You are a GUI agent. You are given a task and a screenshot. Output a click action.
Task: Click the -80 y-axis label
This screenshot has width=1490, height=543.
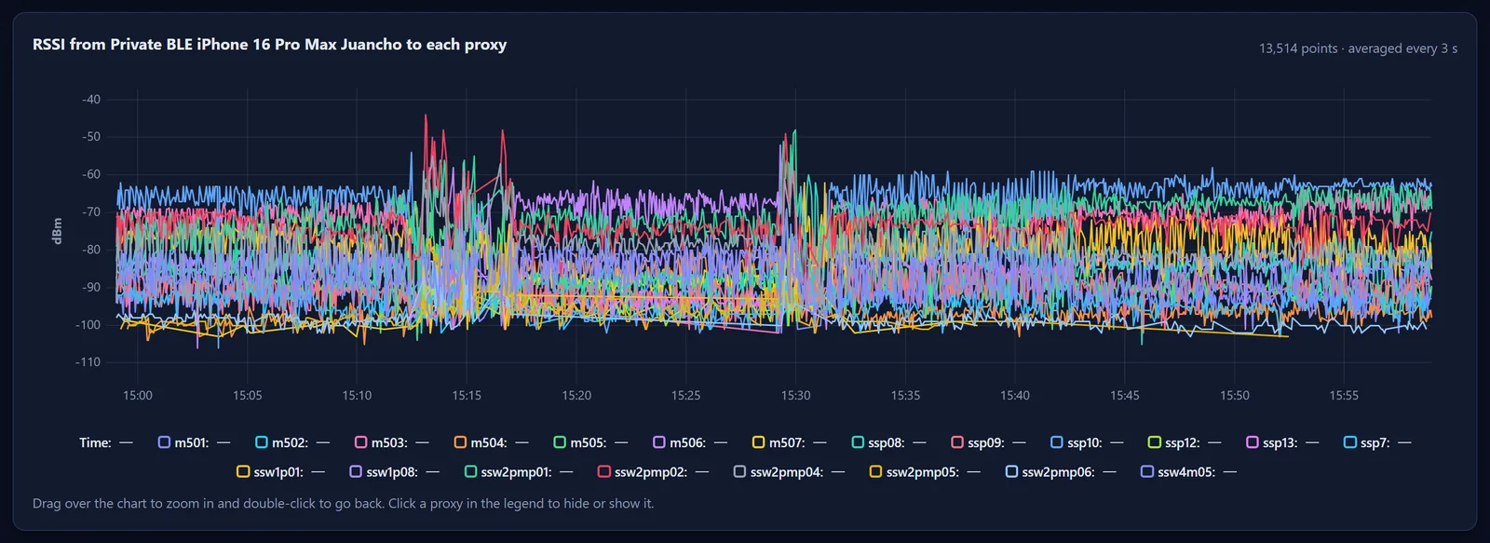coord(90,250)
